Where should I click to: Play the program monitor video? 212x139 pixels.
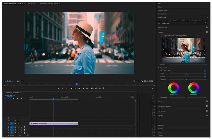79,89
